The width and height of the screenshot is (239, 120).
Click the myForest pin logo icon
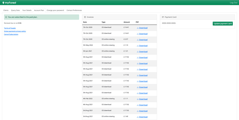point(3,3)
